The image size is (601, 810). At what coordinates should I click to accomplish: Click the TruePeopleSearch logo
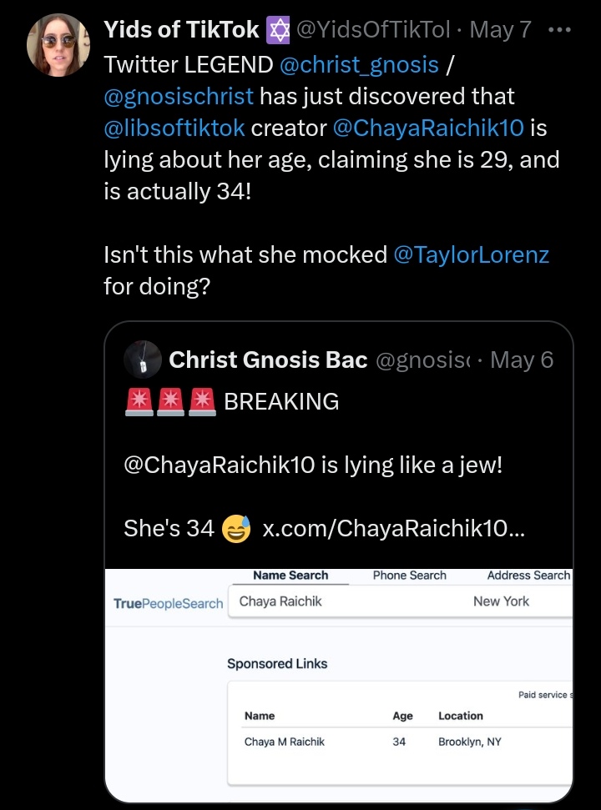coord(169,603)
